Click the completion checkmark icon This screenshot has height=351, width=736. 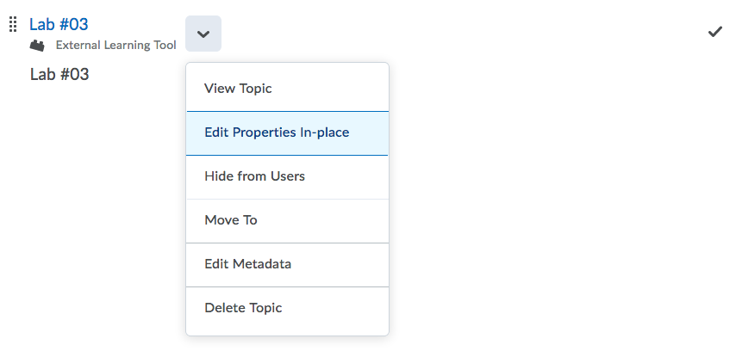(x=714, y=32)
